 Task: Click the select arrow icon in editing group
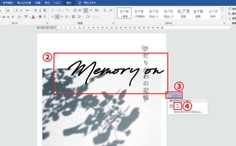click(230, 18)
